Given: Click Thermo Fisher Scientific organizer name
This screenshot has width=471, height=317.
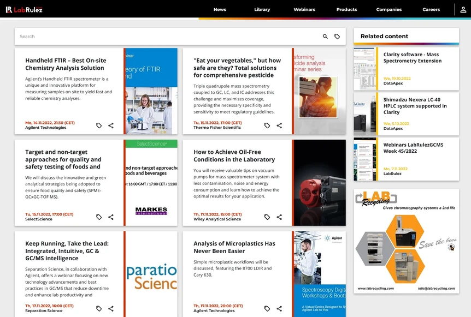Looking at the screenshot, I should [217, 128].
